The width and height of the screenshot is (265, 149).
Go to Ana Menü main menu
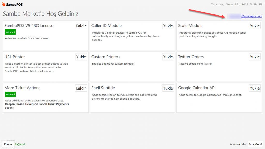255,144
